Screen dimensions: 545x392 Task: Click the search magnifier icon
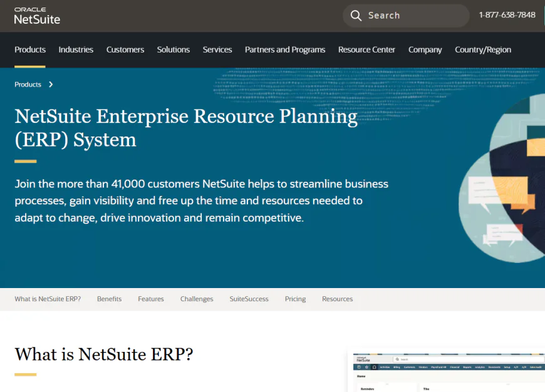[356, 15]
